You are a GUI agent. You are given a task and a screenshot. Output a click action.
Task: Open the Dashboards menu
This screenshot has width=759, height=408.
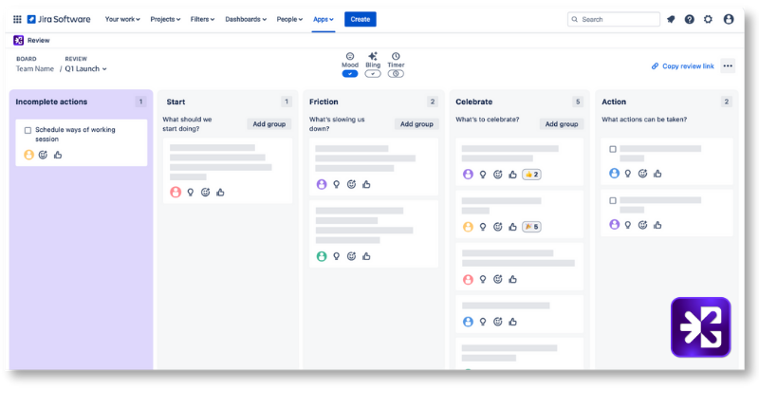pyautogui.click(x=246, y=19)
